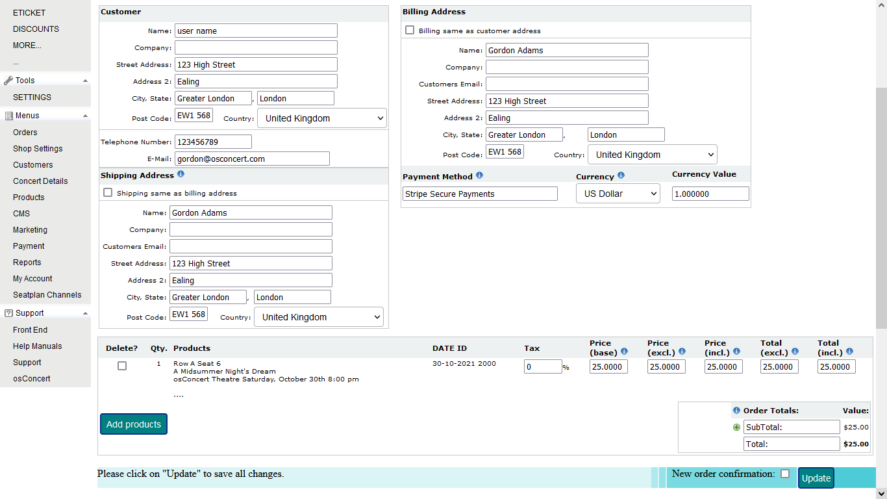
Task: Click green plus icon beside SubTotal
Action: (x=736, y=428)
